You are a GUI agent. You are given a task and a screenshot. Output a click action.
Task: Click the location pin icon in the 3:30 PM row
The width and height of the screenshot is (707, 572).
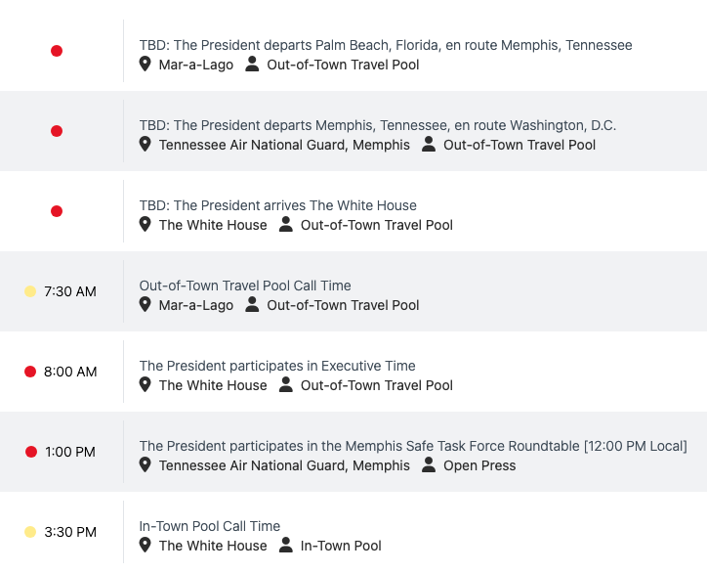tap(146, 546)
